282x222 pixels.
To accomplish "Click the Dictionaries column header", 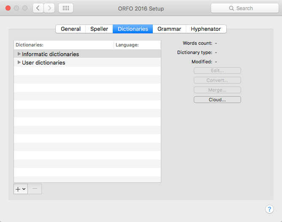I will coord(64,45).
